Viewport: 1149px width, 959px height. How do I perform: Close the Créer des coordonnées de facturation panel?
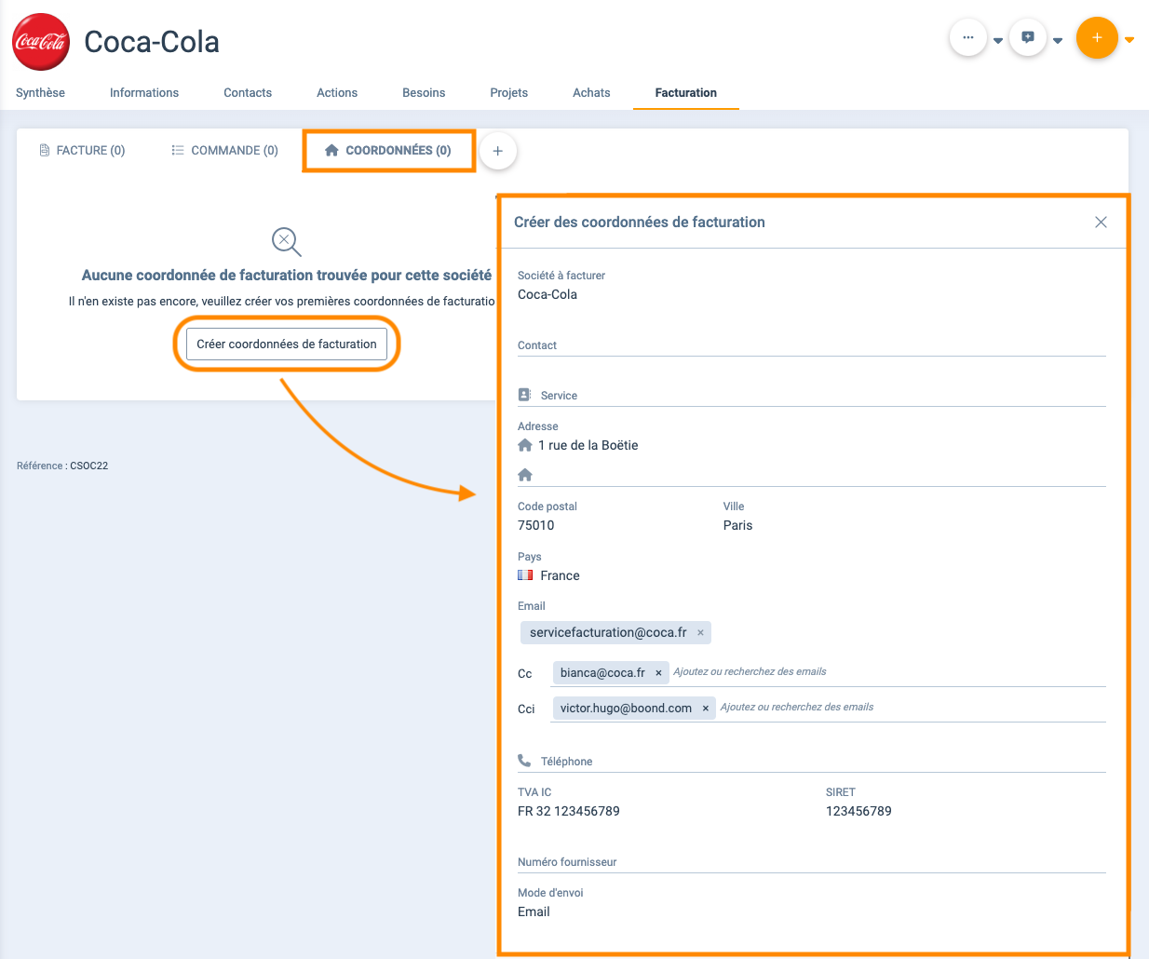point(1101,222)
